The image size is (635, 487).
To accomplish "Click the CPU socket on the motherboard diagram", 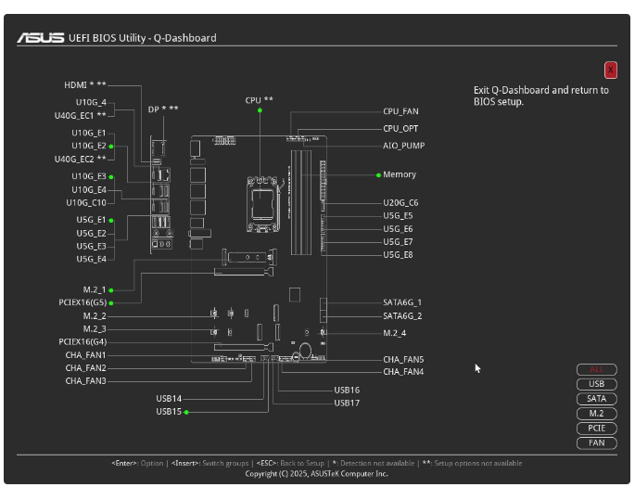I will pyautogui.click(x=263, y=204).
